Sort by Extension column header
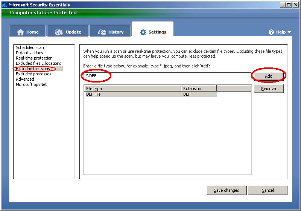The height and width of the screenshot is (211, 301). coord(198,89)
